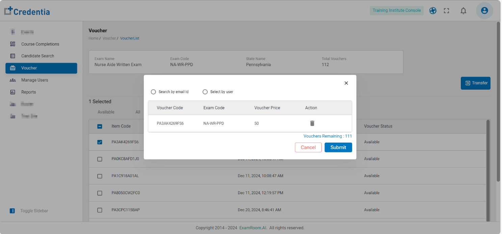
Task: Open the user profile avatar
Action: tap(484, 10)
